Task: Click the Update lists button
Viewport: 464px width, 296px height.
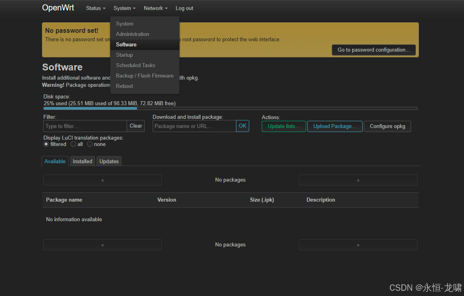Action: pos(284,126)
